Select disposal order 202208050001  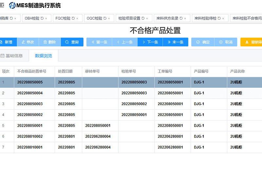[x=30, y=126]
